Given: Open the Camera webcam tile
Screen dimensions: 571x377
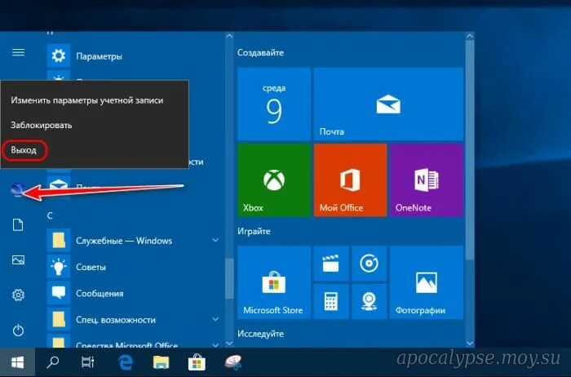Looking at the screenshot, I should [x=369, y=302].
